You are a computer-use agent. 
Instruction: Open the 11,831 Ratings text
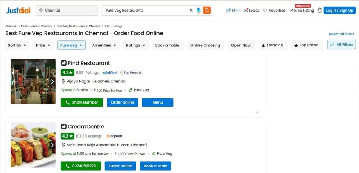(87, 73)
